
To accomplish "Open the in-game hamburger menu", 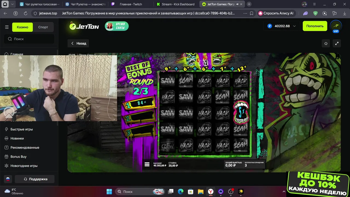I will tap(147, 164).
